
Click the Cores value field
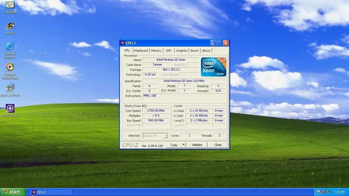(x=189, y=135)
